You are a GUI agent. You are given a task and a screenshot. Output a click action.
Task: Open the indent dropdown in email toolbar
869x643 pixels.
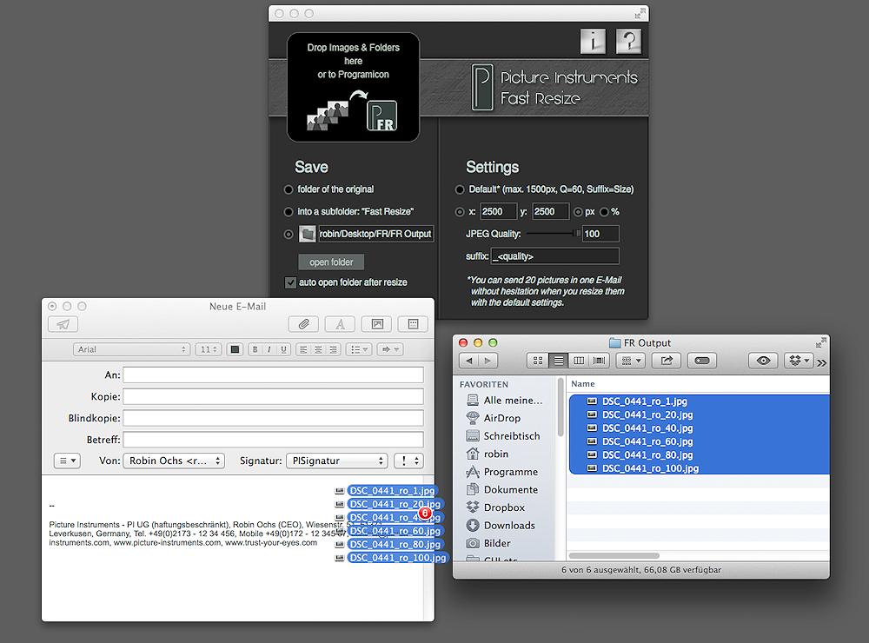[x=390, y=349]
